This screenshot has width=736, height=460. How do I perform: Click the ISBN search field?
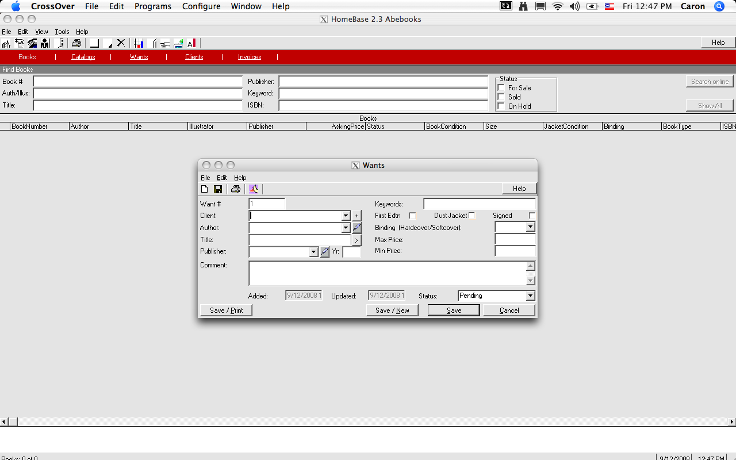pos(384,105)
